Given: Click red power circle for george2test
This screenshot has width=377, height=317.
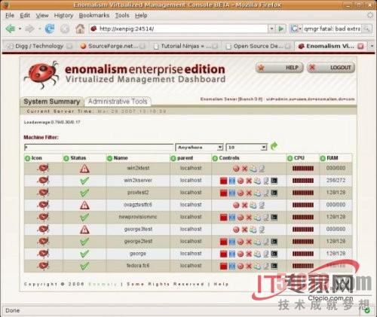Looking at the screenshot, I should click(241, 242).
